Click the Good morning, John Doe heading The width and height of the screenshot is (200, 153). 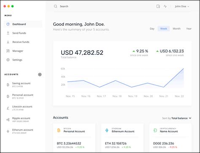(79, 24)
